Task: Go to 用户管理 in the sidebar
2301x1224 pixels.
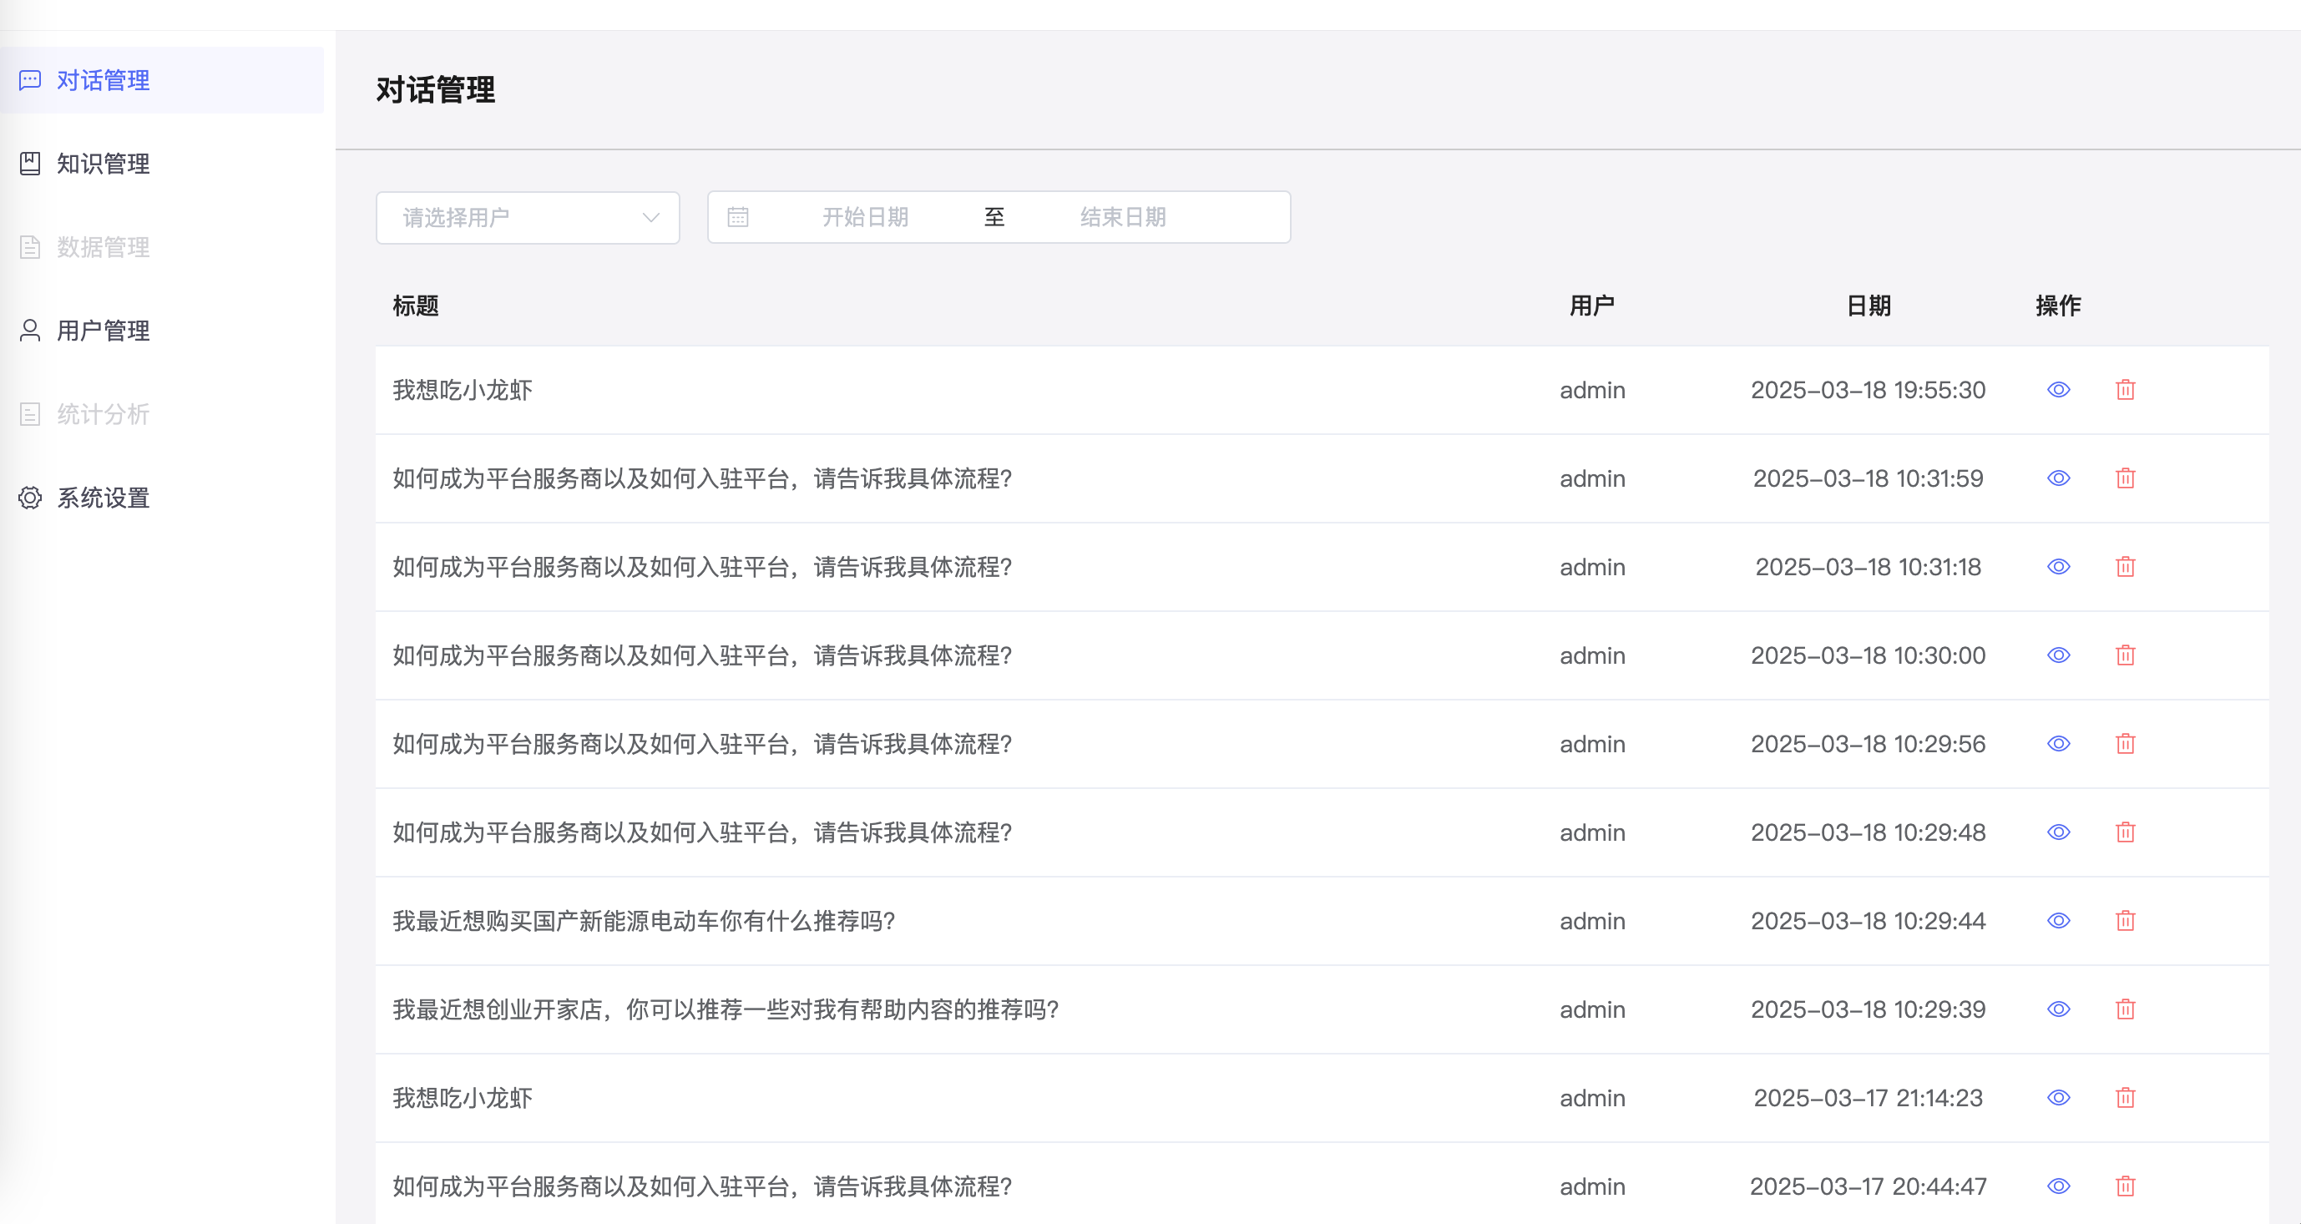Action: pyautogui.click(x=162, y=331)
